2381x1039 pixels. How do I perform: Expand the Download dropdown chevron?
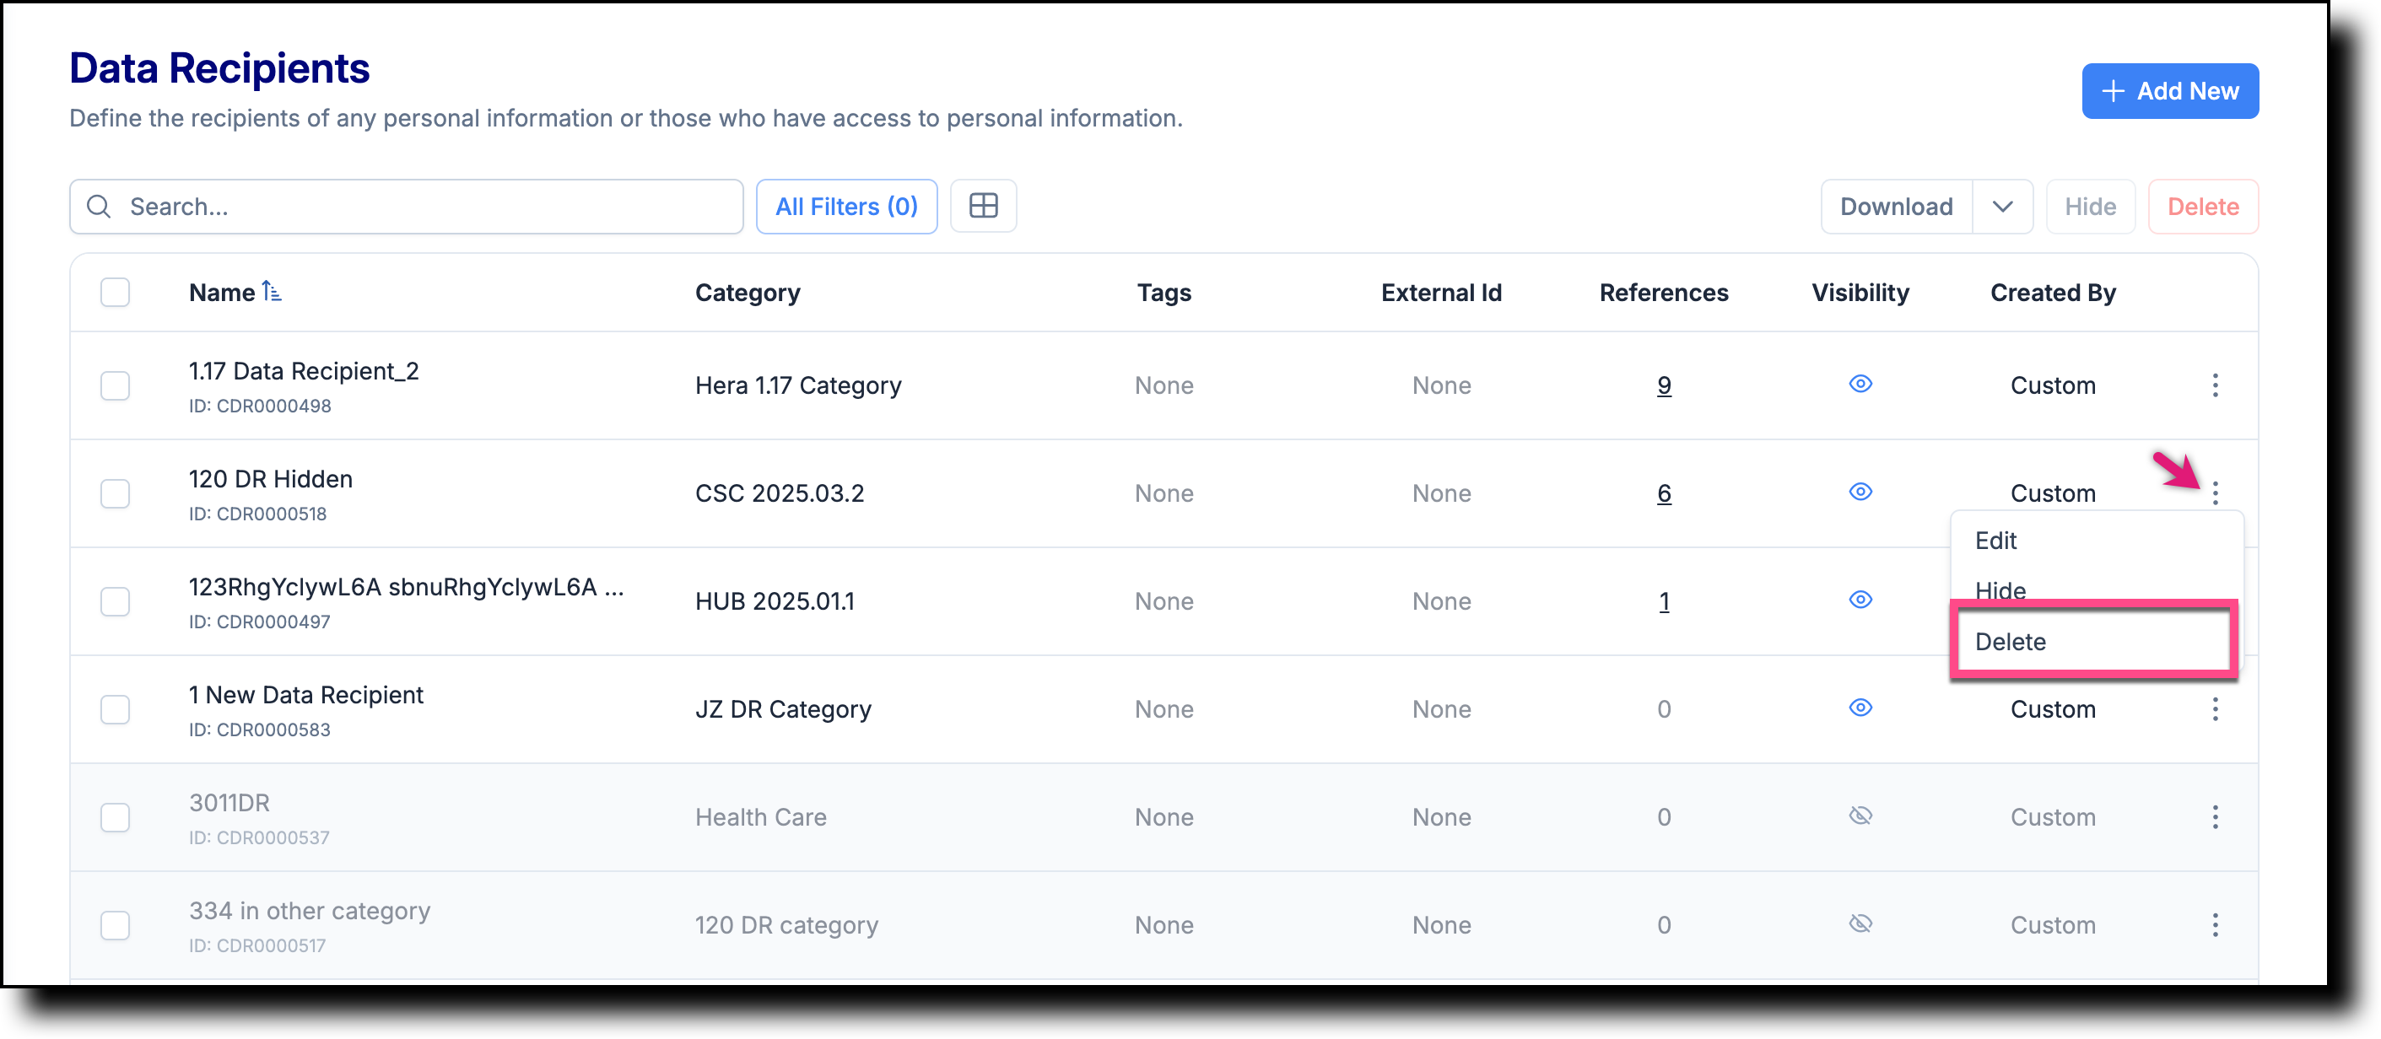(x=2003, y=206)
